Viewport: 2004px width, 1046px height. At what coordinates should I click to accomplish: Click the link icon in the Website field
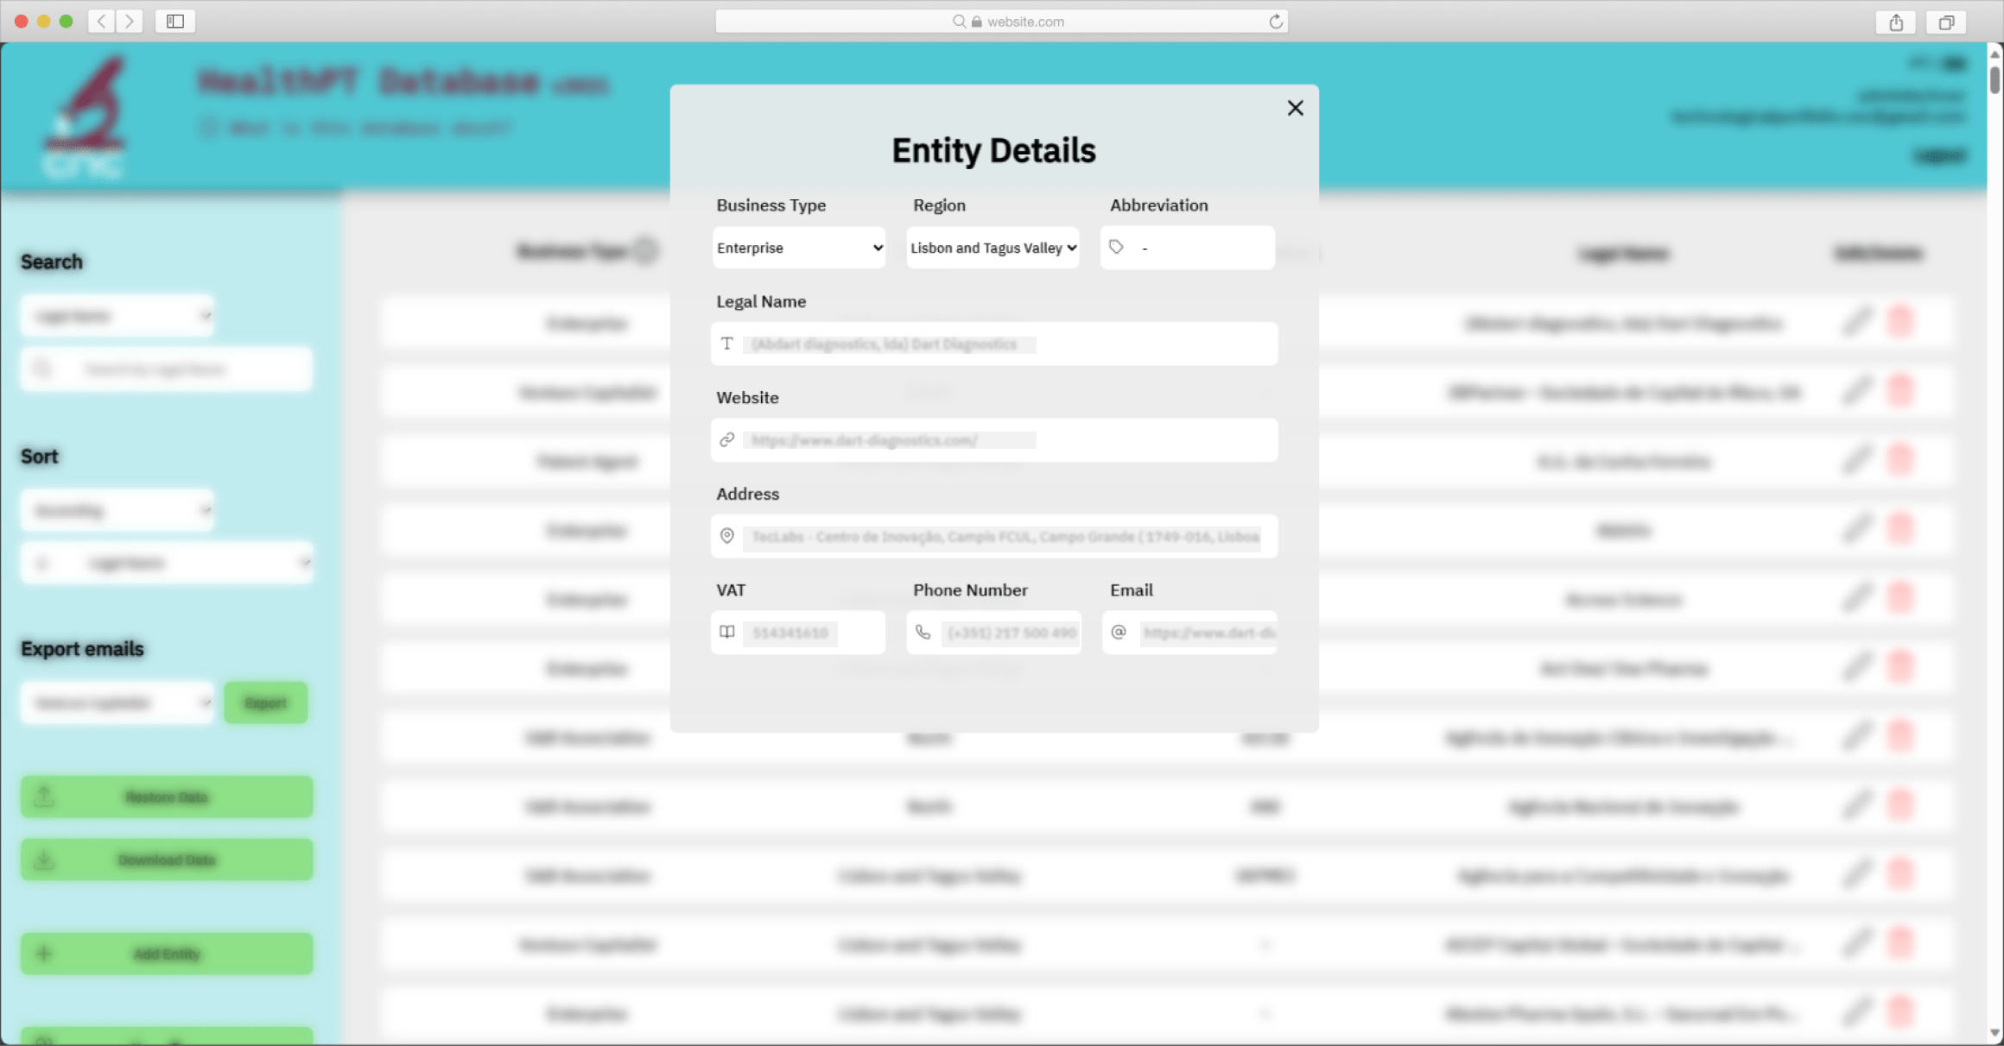(x=727, y=440)
